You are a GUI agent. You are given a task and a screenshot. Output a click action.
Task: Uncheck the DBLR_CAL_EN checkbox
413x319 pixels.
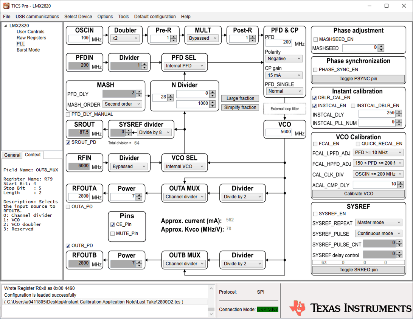click(x=315, y=98)
